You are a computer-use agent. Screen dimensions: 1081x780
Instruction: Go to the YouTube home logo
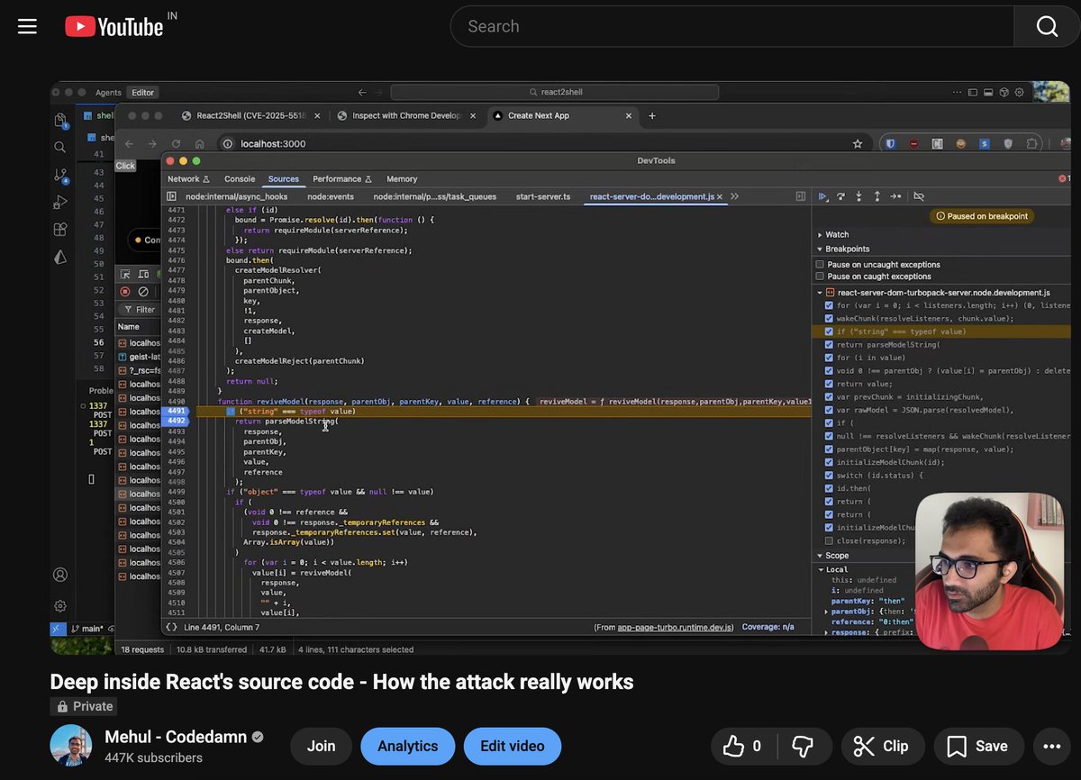[114, 26]
